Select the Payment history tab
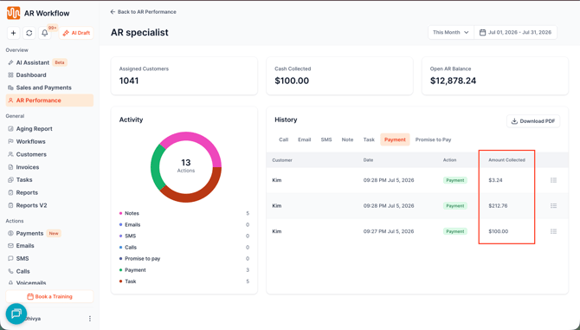The image size is (580, 330). (395, 139)
